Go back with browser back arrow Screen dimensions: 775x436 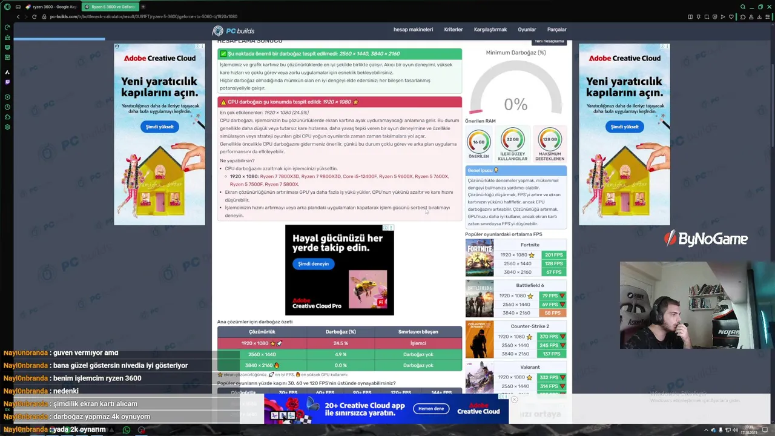[18, 16]
